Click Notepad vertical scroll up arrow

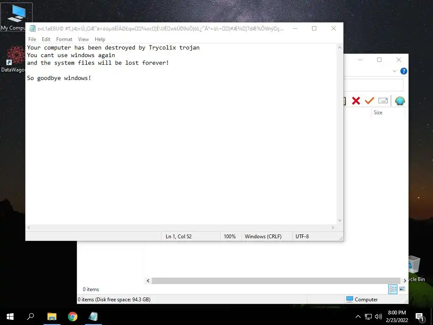[x=340, y=47]
